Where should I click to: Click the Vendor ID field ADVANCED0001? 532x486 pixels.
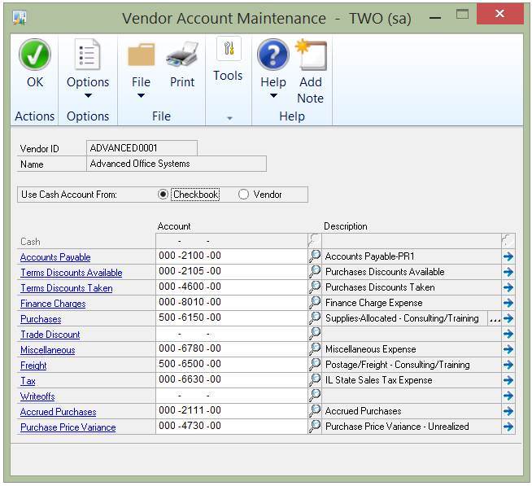[142, 148]
